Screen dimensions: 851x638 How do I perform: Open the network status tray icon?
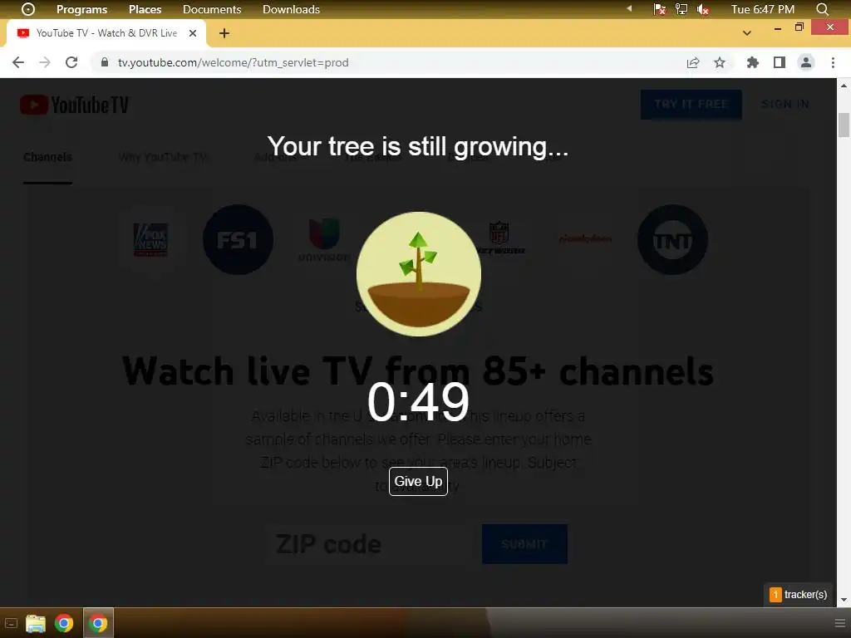click(681, 9)
